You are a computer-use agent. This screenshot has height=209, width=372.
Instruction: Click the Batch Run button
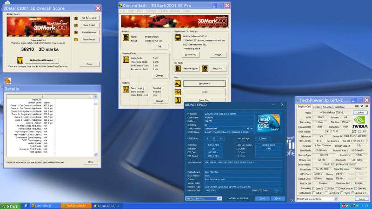[x=218, y=68]
